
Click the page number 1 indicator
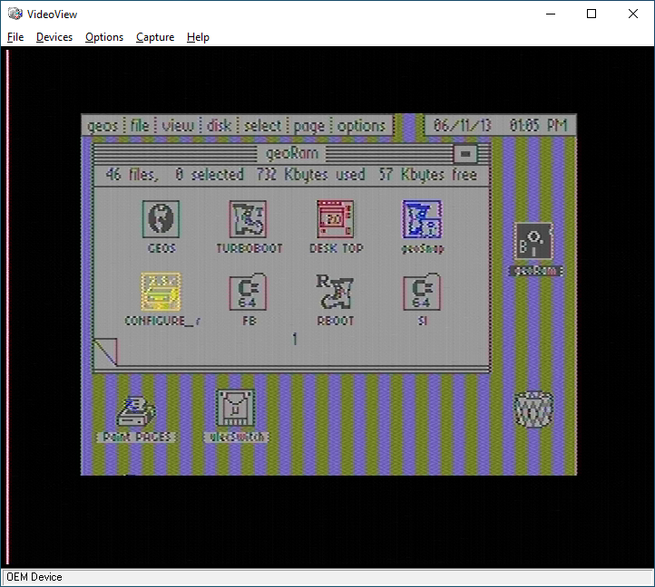[295, 339]
